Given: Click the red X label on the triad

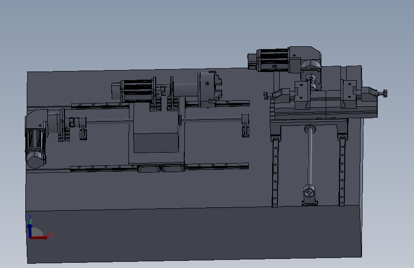Looking at the screenshot, I should click(x=51, y=235).
